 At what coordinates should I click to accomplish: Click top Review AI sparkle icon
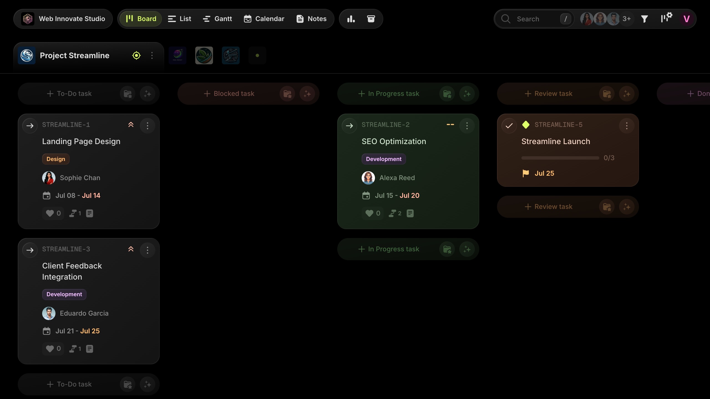pyautogui.click(x=627, y=94)
